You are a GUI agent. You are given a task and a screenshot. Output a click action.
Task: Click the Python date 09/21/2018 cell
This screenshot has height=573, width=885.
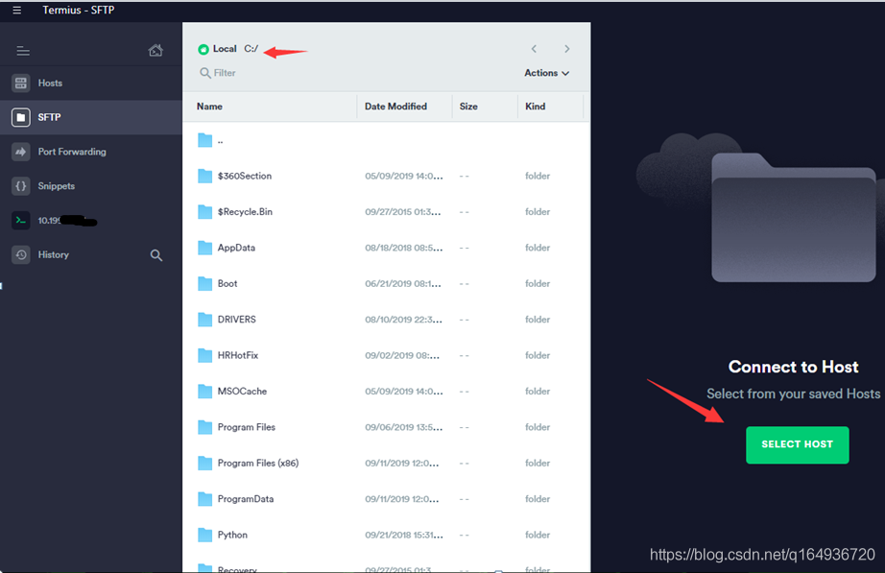[x=404, y=536]
